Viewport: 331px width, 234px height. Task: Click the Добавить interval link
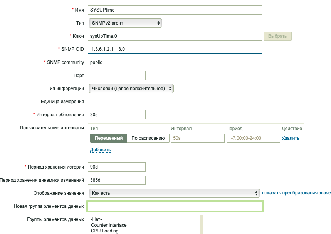(x=100, y=150)
